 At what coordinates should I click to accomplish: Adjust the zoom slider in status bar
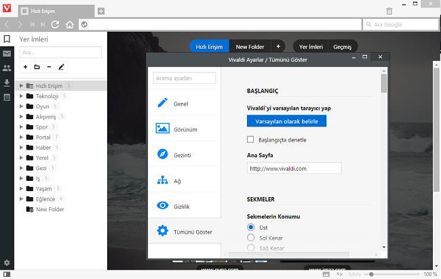pos(370,274)
